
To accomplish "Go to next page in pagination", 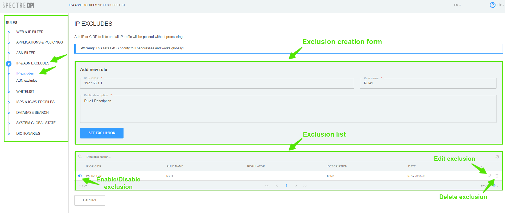I will click(296, 186).
